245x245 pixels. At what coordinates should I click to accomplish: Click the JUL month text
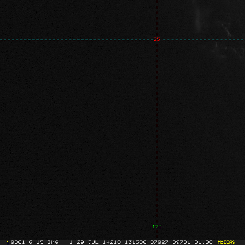coord(93,242)
